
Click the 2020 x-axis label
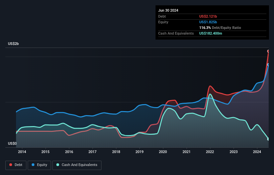pyautogui.click(x=163, y=152)
